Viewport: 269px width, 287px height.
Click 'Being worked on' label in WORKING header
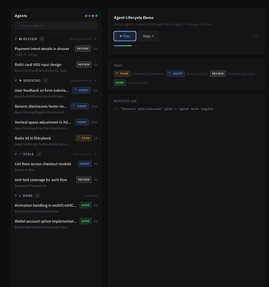click(81, 80)
